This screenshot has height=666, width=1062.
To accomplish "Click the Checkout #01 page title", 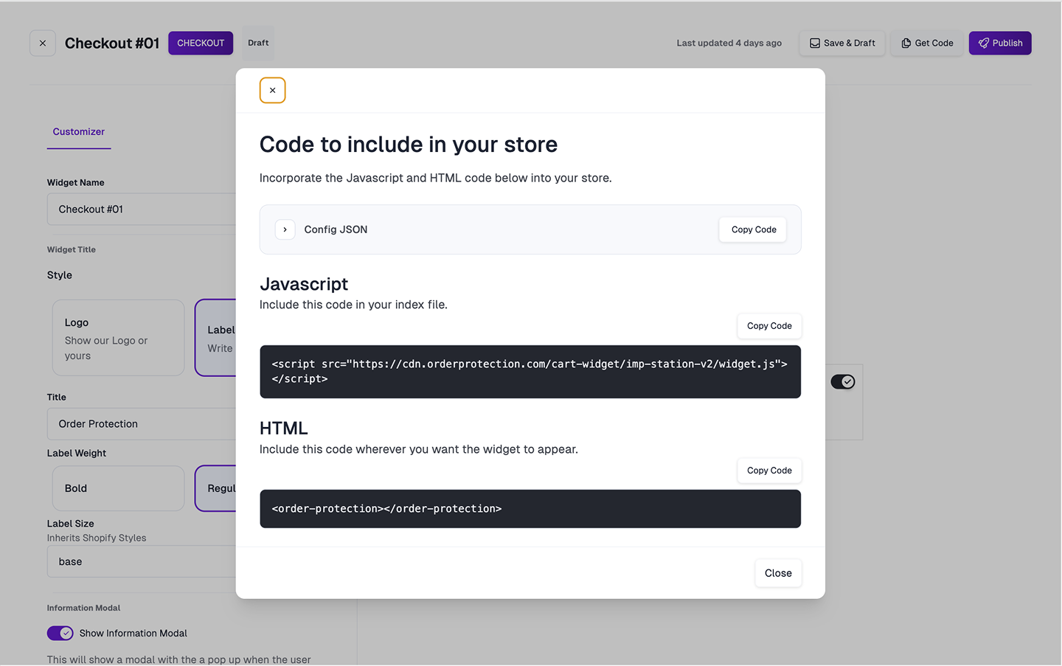I will [x=112, y=44].
